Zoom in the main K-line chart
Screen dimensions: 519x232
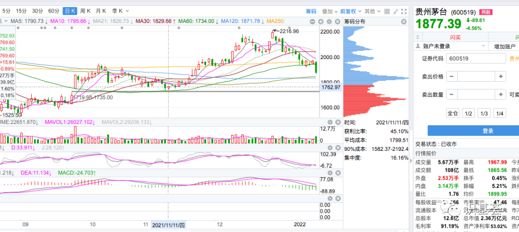tap(321, 22)
